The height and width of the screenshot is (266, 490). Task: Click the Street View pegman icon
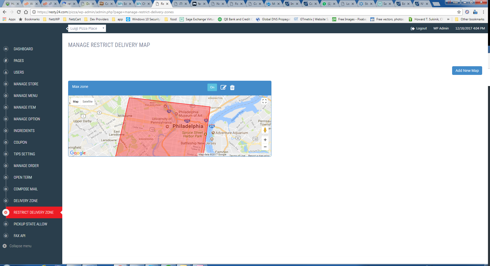point(265,130)
